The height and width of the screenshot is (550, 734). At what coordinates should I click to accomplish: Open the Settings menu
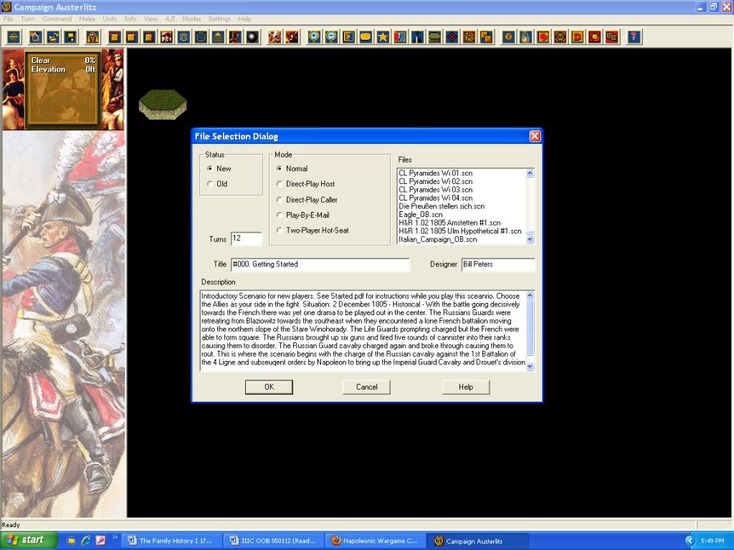tap(219, 19)
